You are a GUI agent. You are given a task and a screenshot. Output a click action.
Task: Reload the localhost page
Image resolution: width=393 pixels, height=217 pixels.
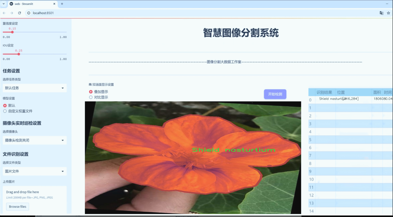(x=19, y=13)
